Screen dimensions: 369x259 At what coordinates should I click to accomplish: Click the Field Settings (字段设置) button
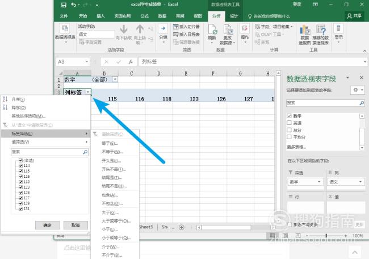click(x=90, y=42)
